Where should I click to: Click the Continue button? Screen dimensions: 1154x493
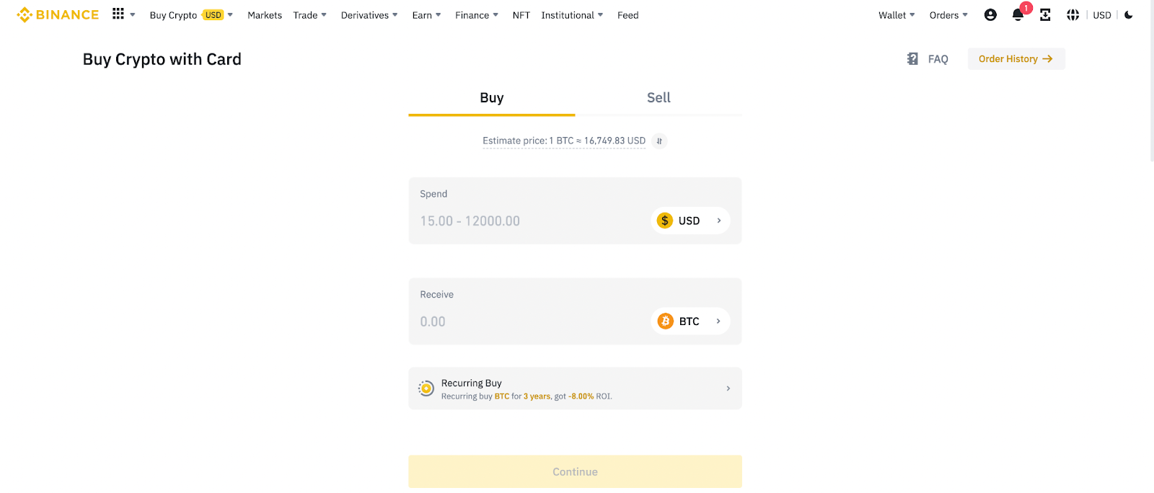pyautogui.click(x=575, y=471)
